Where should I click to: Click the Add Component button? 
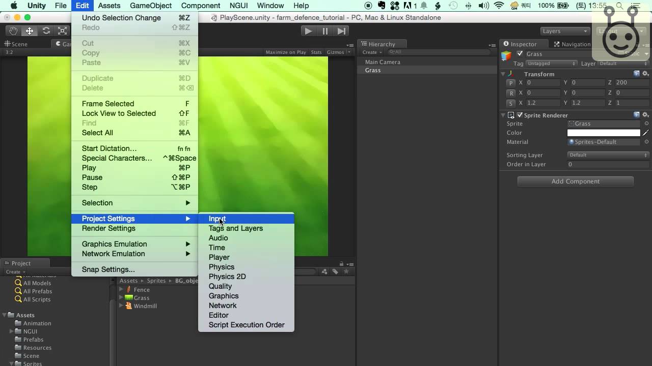pos(576,181)
